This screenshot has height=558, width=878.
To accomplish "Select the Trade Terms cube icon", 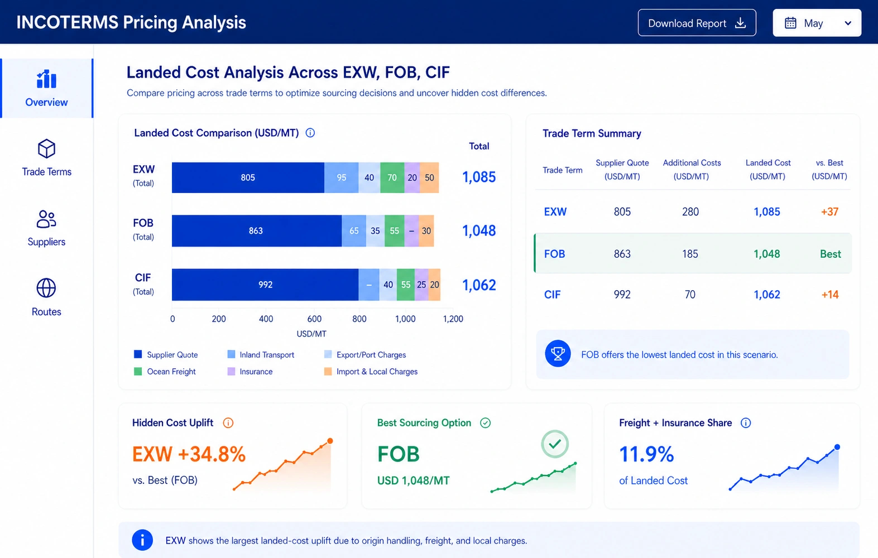I will click(x=46, y=149).
